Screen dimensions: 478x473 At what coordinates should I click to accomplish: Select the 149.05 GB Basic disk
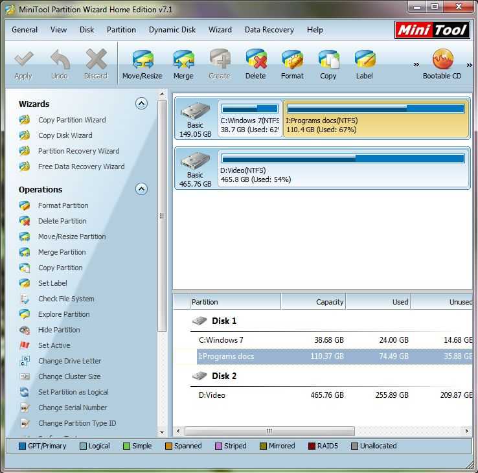click(196, 120)
